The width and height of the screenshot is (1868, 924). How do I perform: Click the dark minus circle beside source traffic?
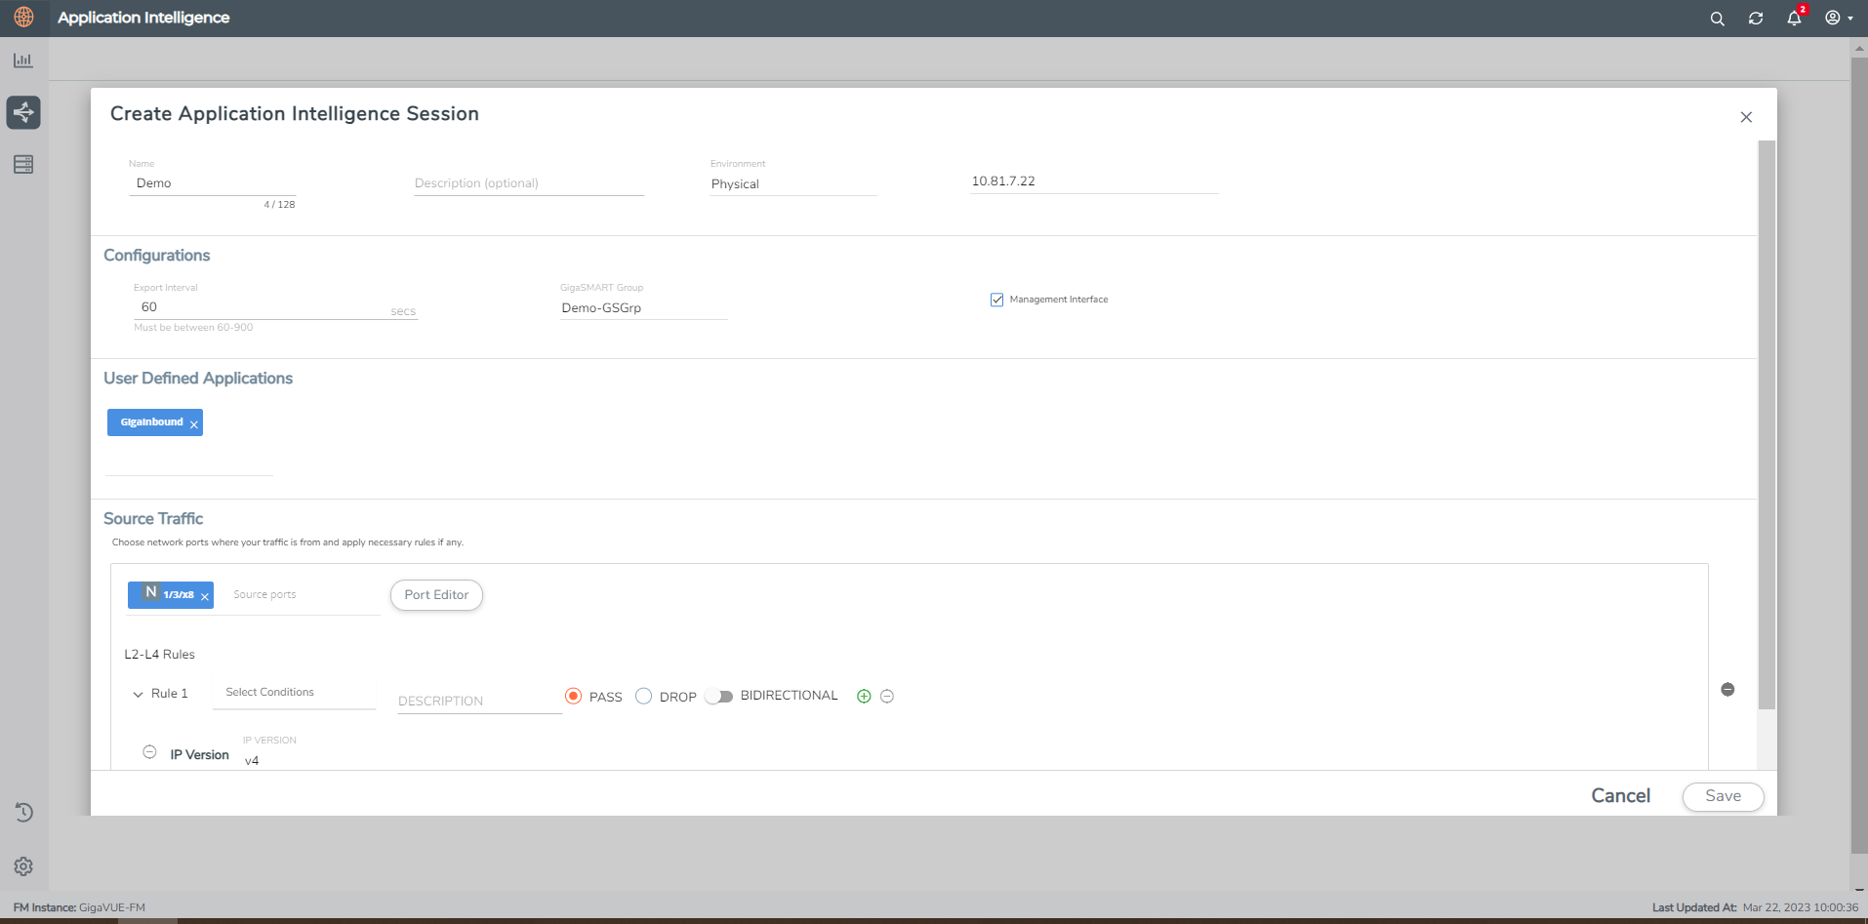[x=1727, y=689]
